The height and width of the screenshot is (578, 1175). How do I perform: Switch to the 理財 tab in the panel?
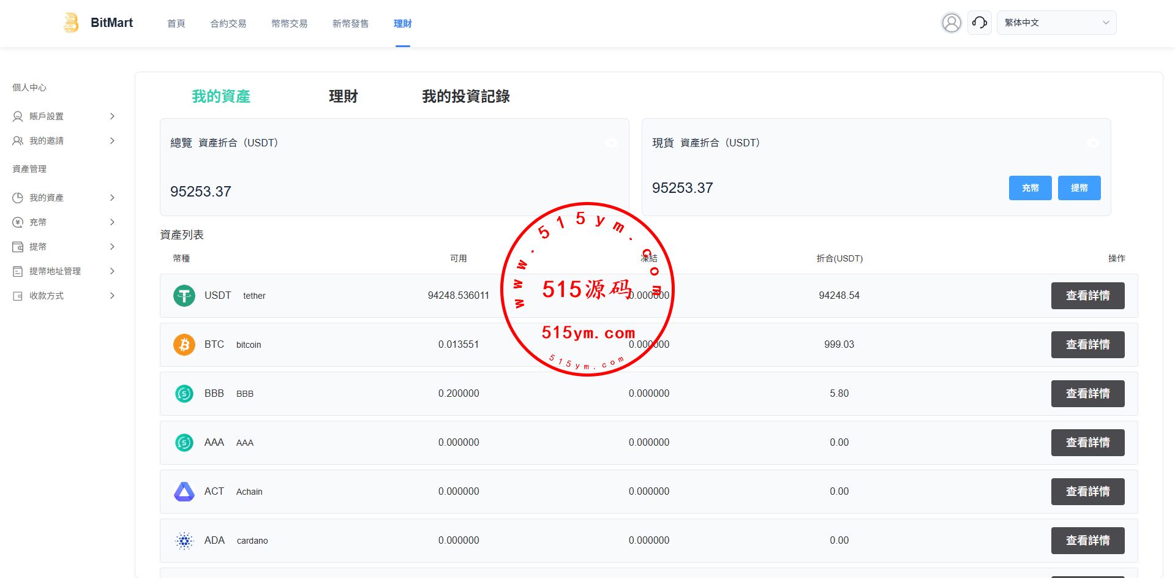[343, 97]
